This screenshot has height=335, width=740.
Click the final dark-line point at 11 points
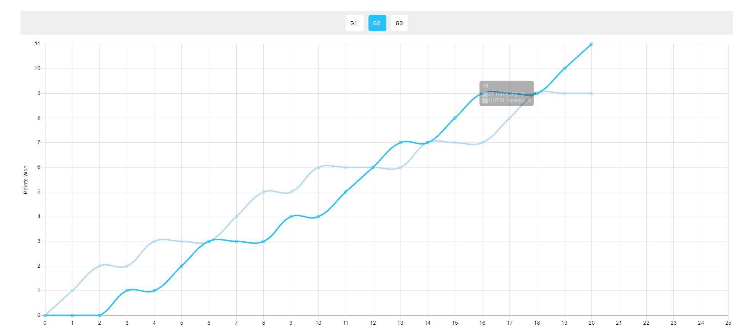(x=591, y=44)
